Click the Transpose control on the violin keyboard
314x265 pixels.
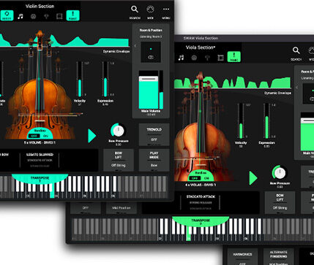(40, 180)
